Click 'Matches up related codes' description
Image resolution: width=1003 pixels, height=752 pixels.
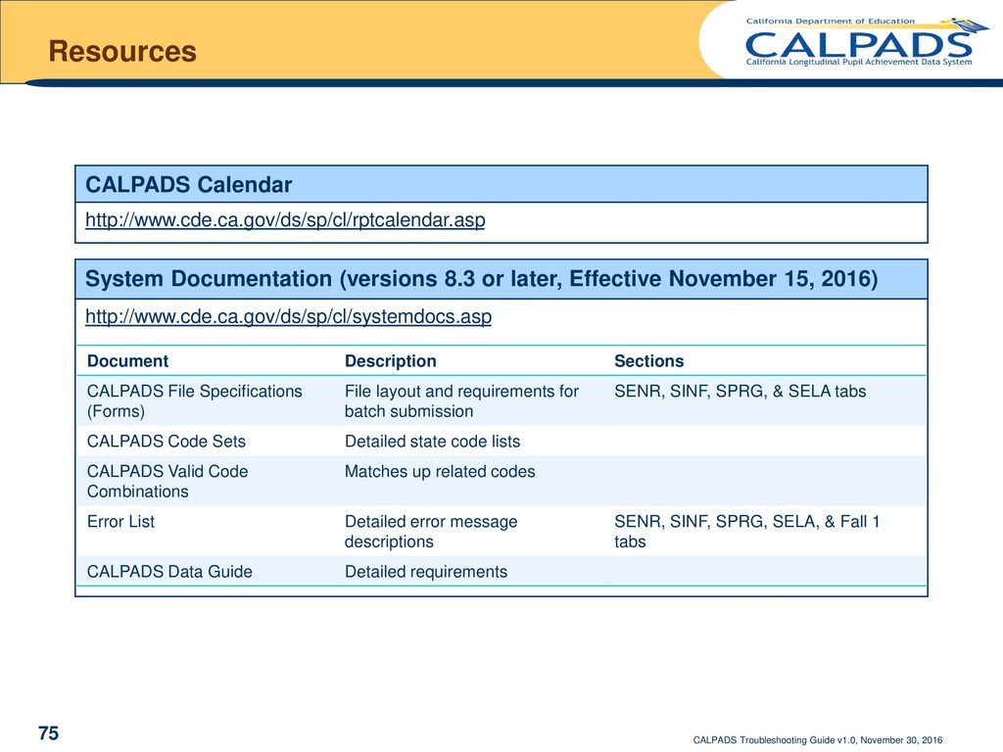pyautogui.click(x=440, y=472)
